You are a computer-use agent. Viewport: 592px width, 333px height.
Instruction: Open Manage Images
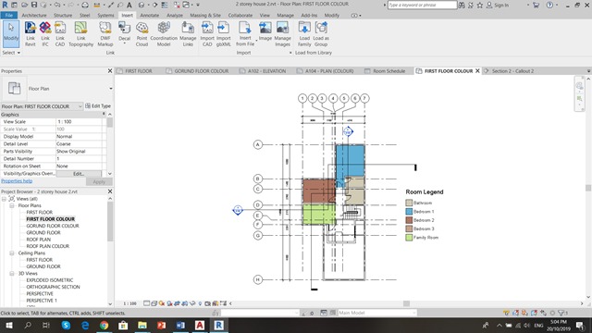coord(282,34)
